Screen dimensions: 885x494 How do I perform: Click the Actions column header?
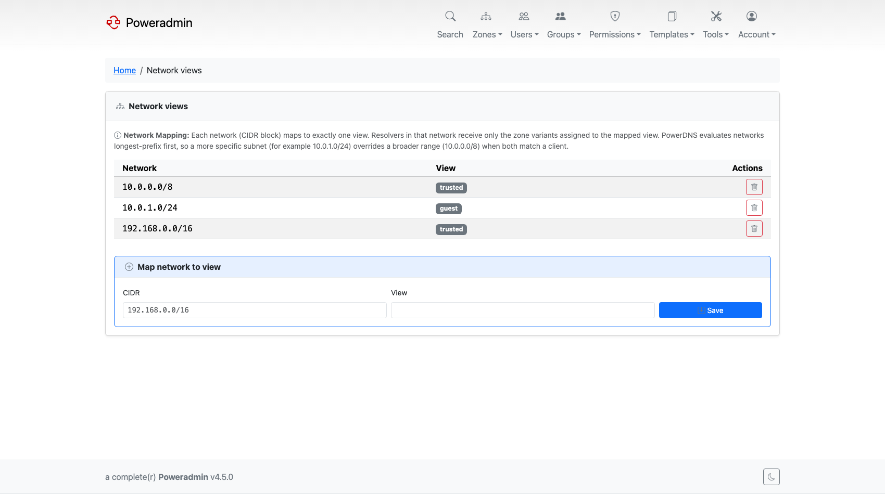pyautogui.click(x=747, y=168)
